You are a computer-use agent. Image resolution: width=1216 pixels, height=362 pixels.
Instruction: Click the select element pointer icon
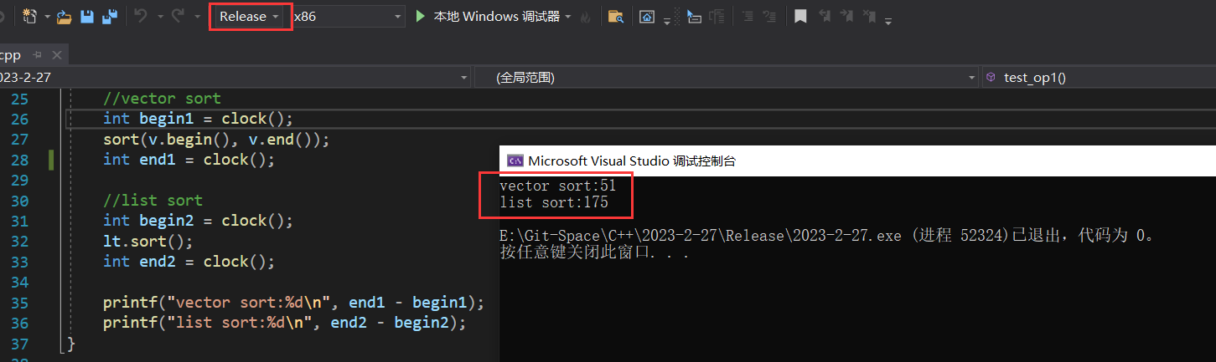click(694, 17)
